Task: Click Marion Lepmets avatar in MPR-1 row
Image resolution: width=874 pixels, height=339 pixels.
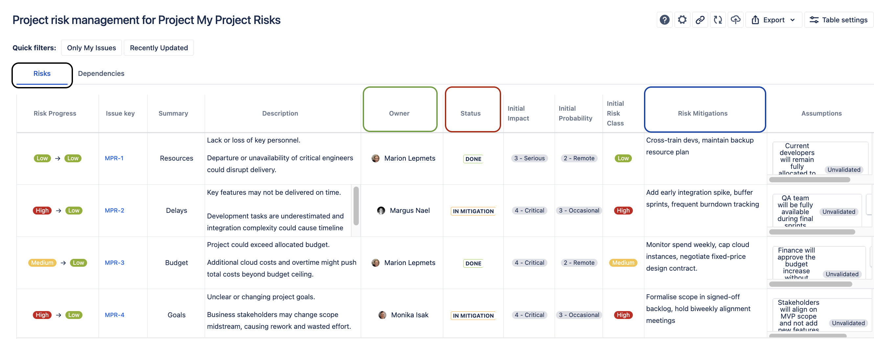Action: point(375,158)
